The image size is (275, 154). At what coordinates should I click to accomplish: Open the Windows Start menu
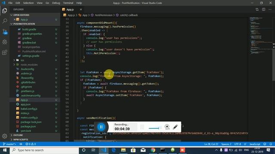(x=5, y=150)
